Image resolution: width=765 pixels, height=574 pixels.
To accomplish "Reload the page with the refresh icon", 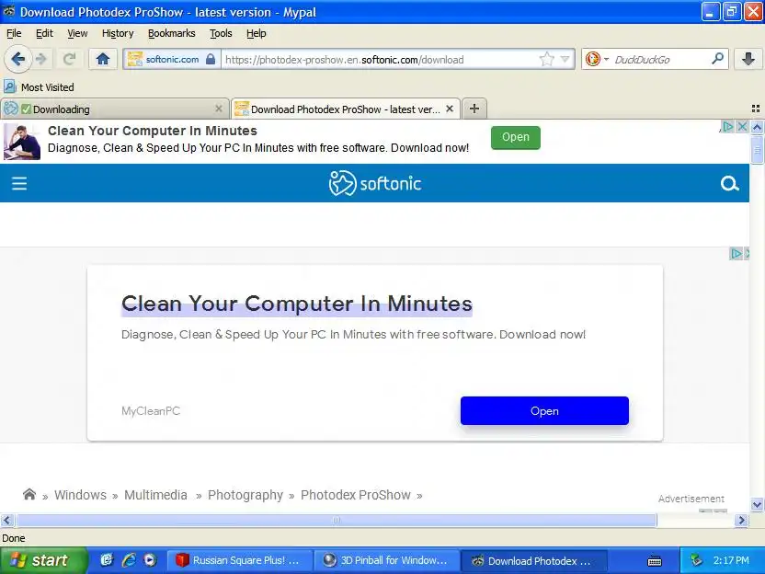I will coord(69,60).
